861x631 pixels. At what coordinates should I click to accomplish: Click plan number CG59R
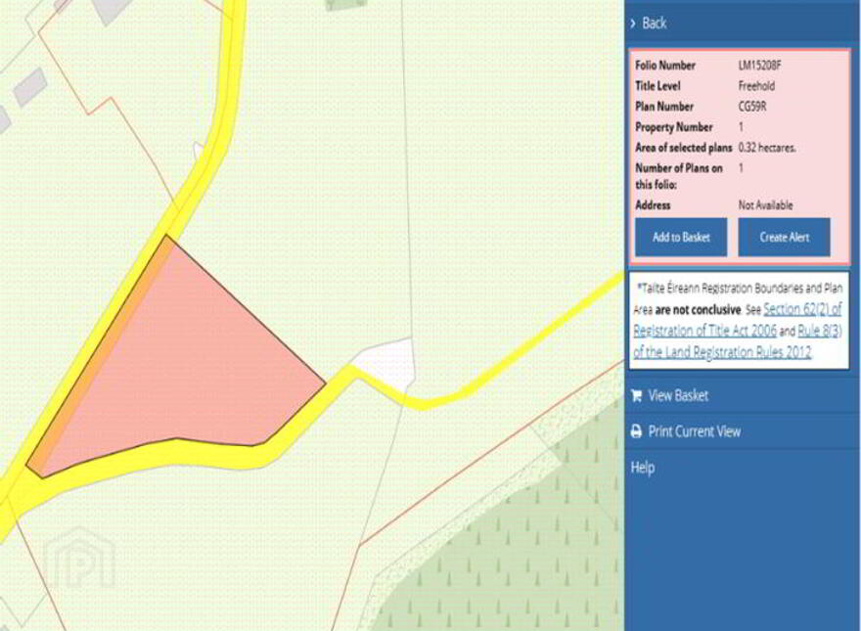tap(751, 107)
